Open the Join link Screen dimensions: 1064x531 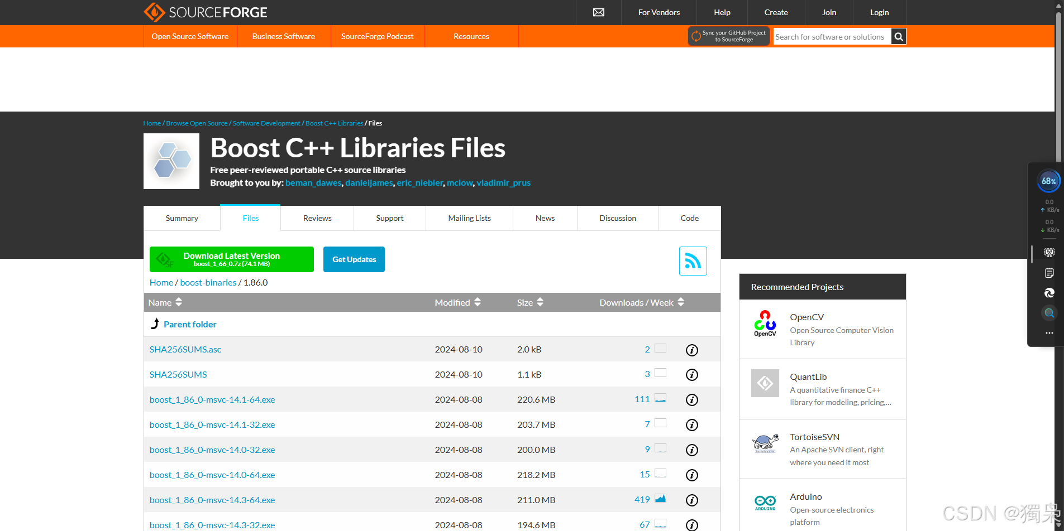pyautogui.click(x=829, y=12)
